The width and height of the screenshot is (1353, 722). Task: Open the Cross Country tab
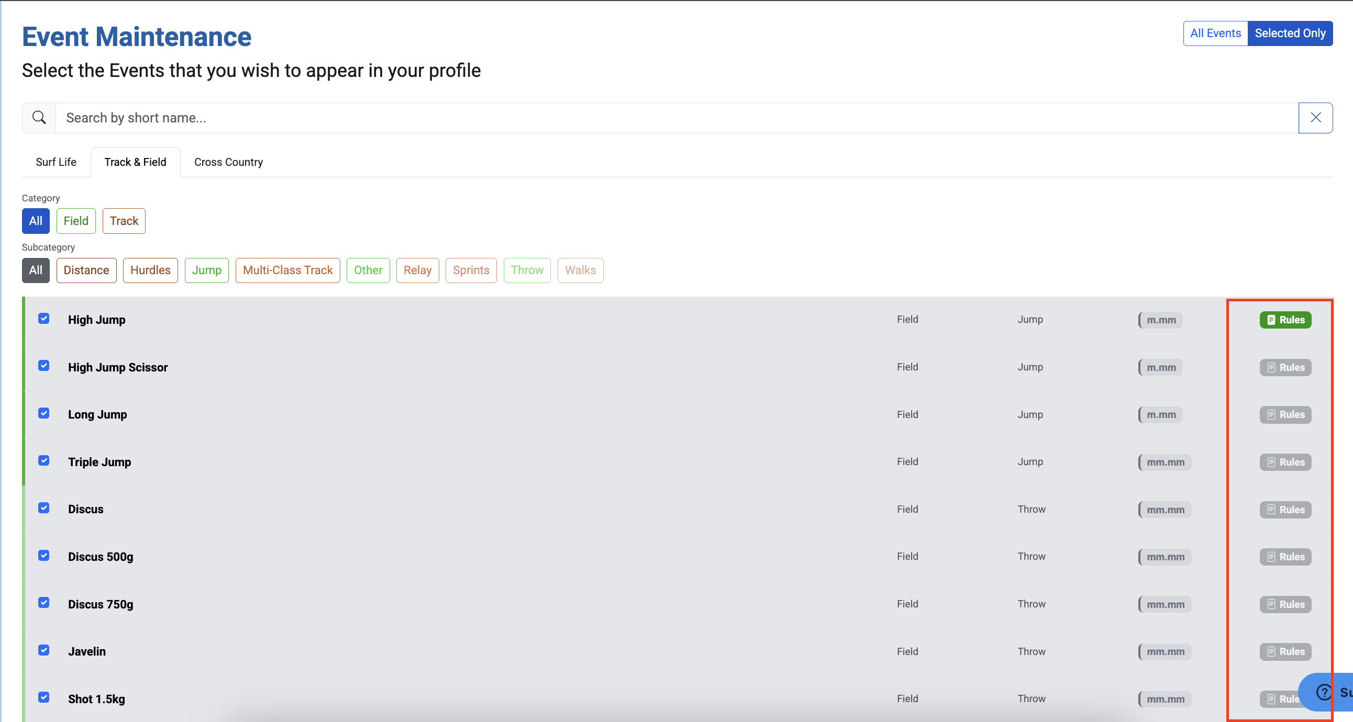(x=228, y=162)
